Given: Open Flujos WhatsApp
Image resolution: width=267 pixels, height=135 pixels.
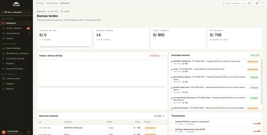Looking at the screenshot, I should pyautogui.click(x=16, y=48).
